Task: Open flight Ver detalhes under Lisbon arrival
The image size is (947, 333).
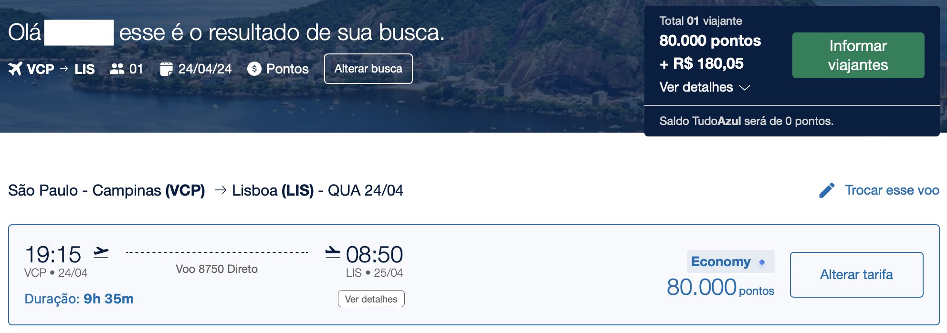Action: point(371,299)
